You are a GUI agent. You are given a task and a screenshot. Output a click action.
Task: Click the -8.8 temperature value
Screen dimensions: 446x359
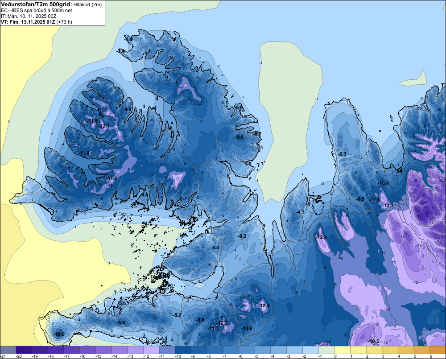127,109
